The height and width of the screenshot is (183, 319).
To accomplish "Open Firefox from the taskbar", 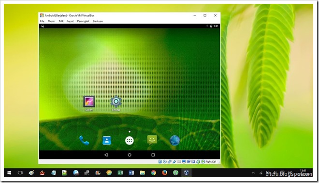I will click(164, 173).
